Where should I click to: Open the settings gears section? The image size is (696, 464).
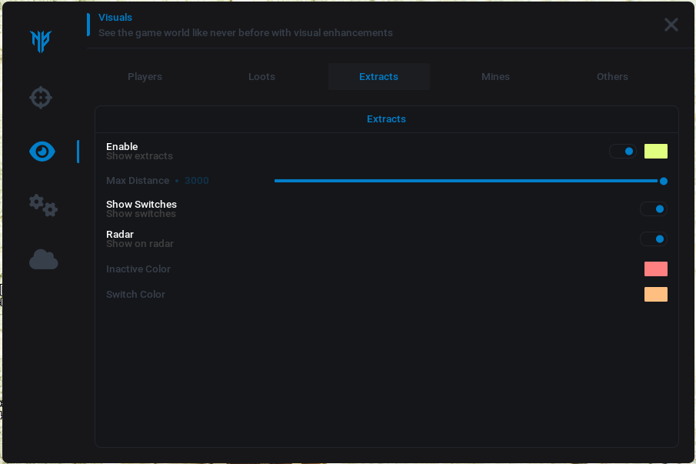click(x=43, y=205)
